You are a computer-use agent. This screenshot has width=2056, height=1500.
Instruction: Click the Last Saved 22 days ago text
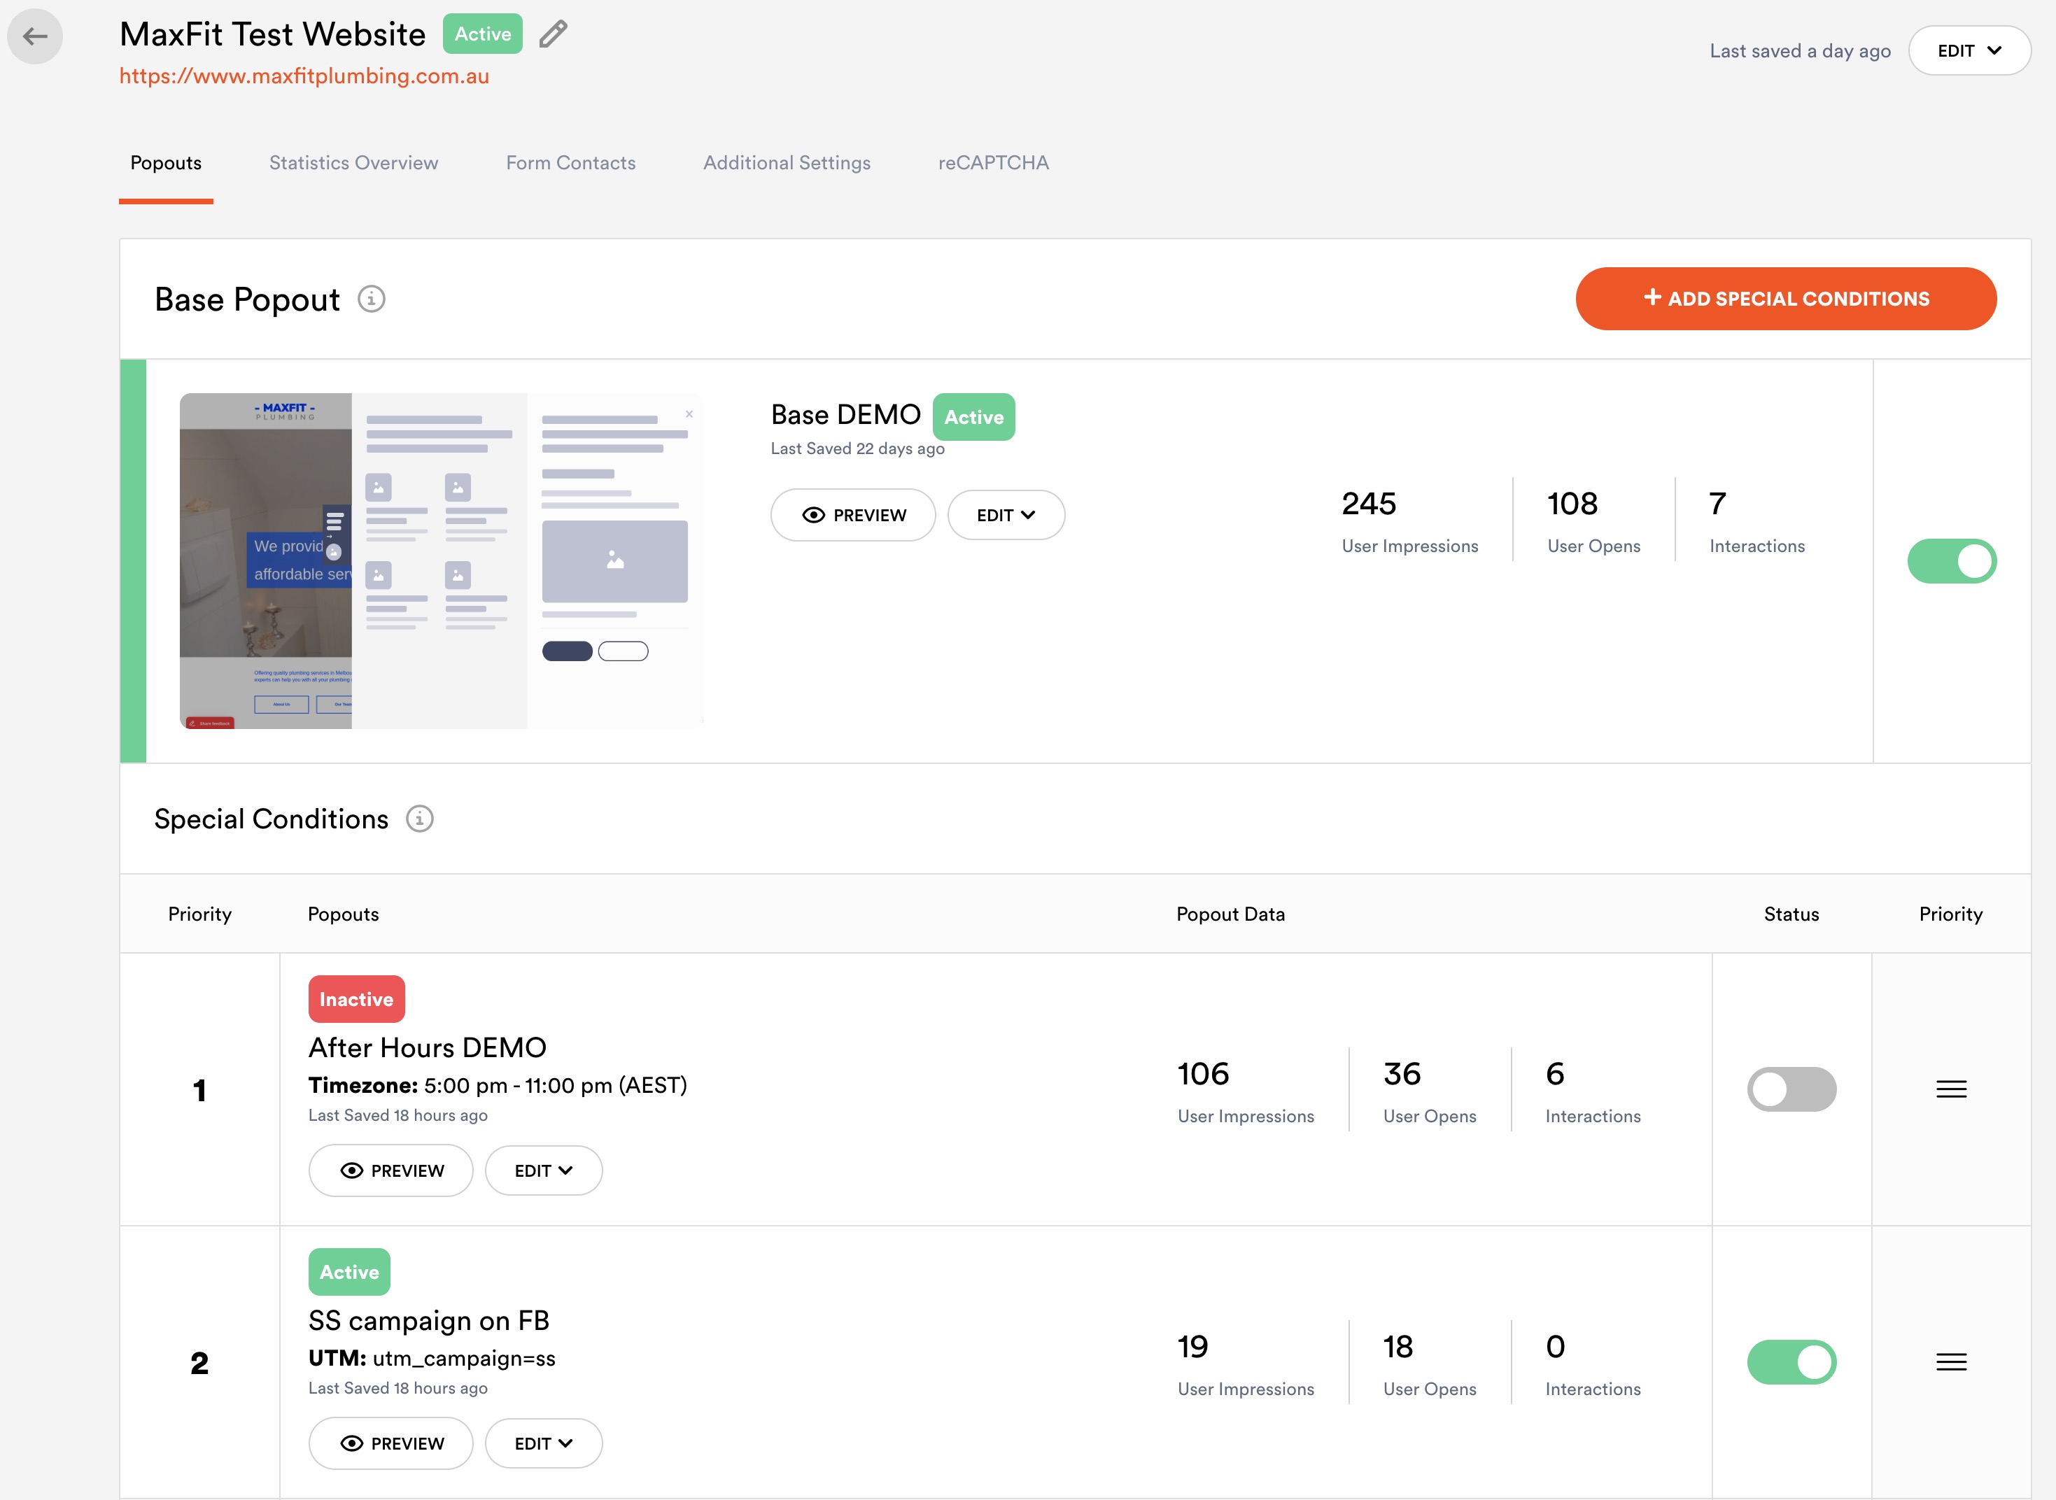857,448
